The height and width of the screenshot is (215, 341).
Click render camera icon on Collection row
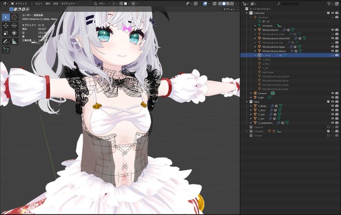click(337, 13)
